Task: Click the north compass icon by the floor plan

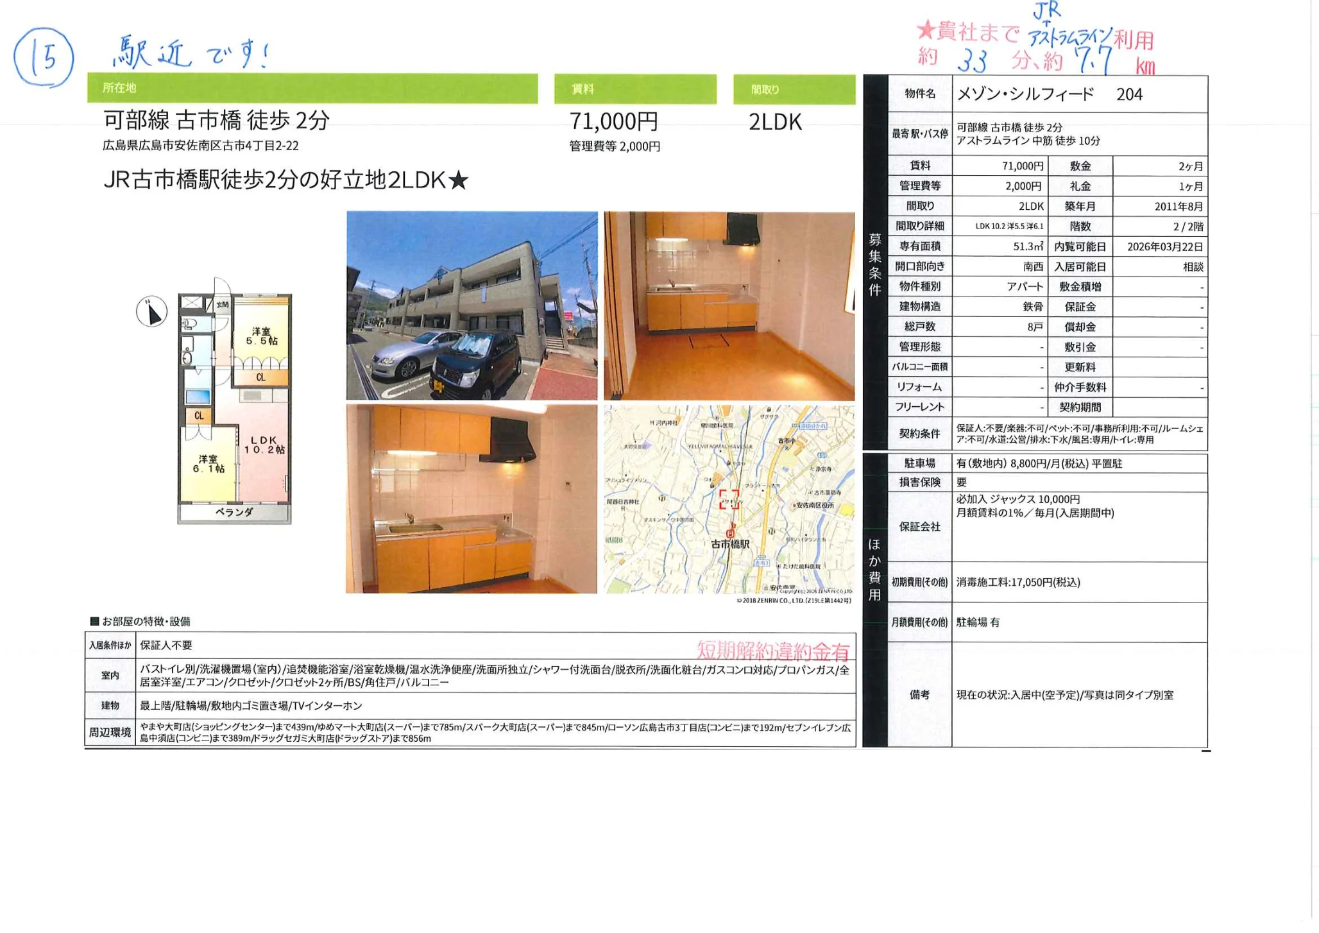Action: [x=151, y=312]
